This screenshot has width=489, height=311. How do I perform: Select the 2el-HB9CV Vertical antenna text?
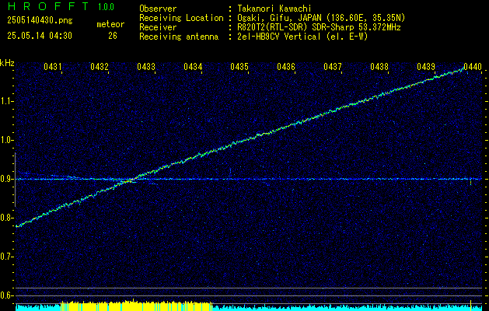(302, 37)
